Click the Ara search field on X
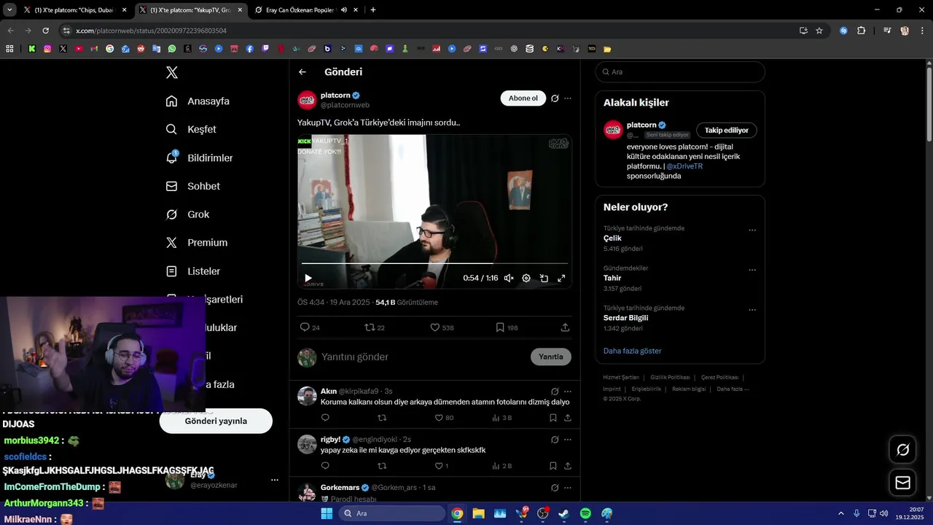This screenshot has width=933, height=525. pos(680,72)
